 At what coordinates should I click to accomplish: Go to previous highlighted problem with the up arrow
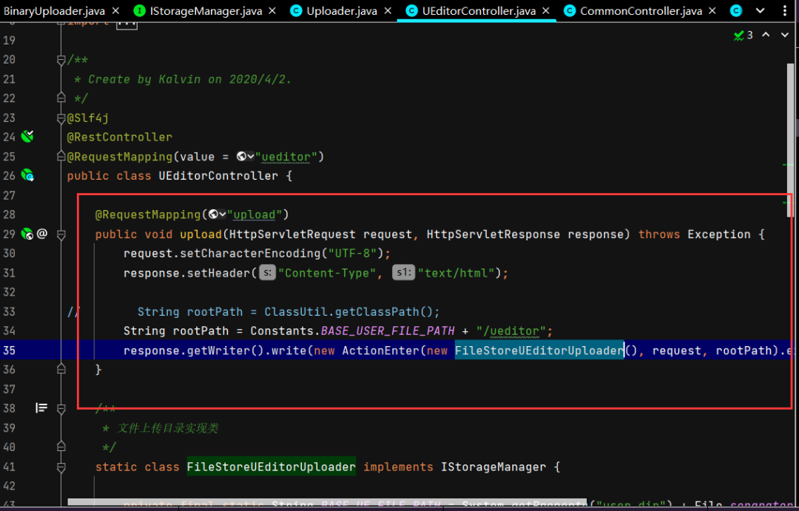766,35
